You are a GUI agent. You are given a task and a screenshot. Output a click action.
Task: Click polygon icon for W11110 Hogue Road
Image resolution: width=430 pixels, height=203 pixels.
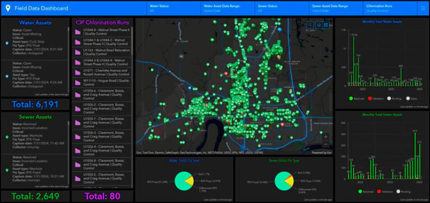[78, 82]
